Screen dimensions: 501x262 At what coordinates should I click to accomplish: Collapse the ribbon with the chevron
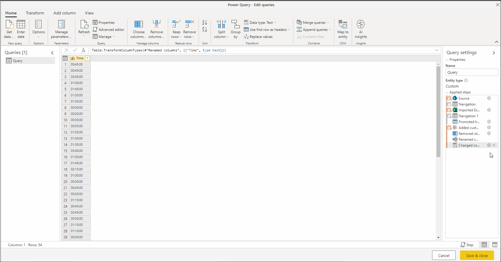tap(497, 42)
